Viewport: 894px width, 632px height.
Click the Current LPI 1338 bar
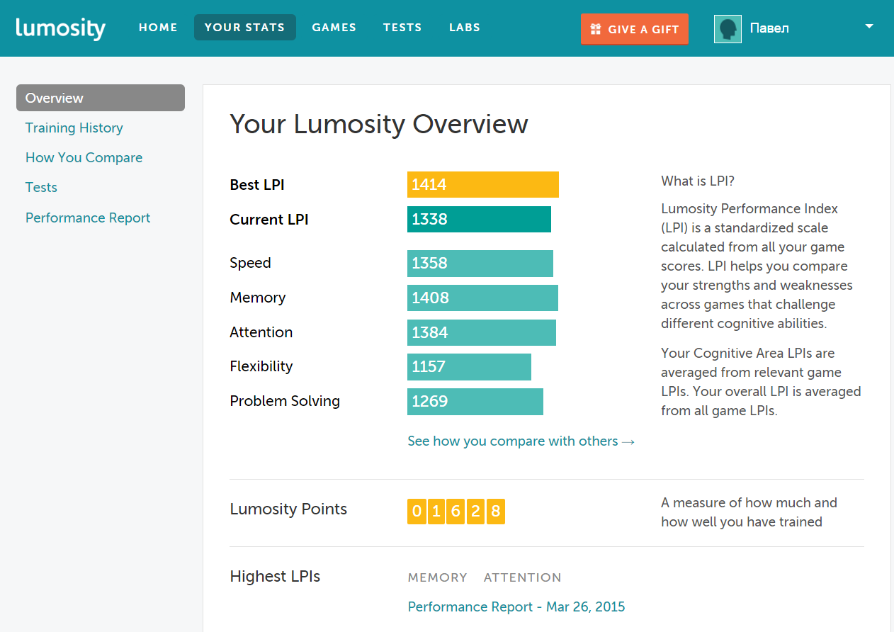pos(479,219)
